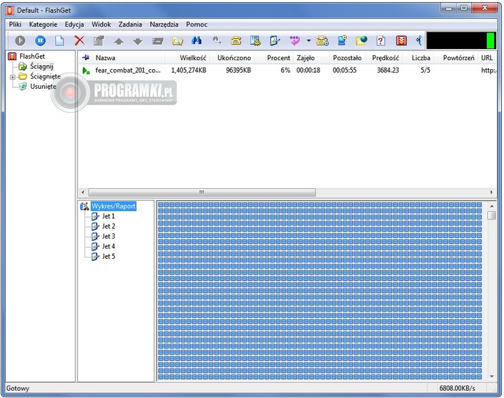The height and width of the screenshot is (398, 504).
Task: Select the Ściągnięte folder
Action: (45, 76)
